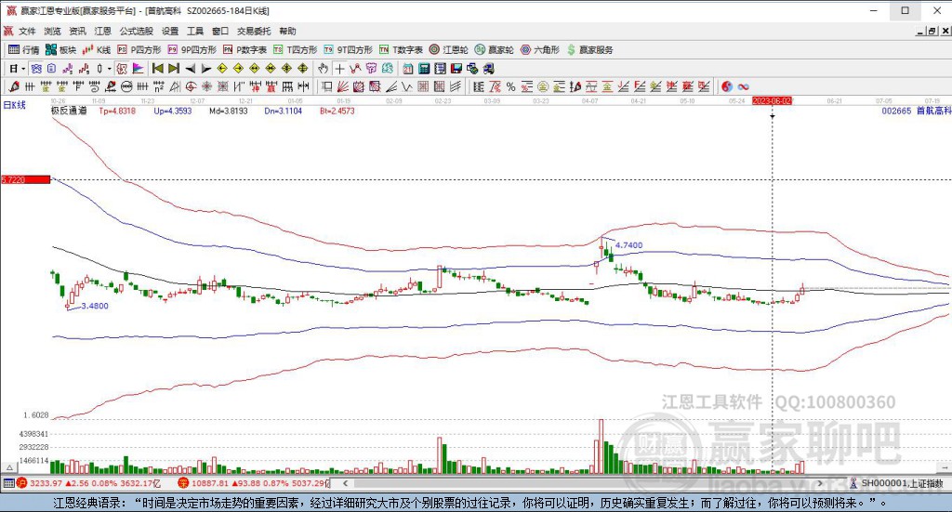Open the K线 chart view

pos(97,50)
